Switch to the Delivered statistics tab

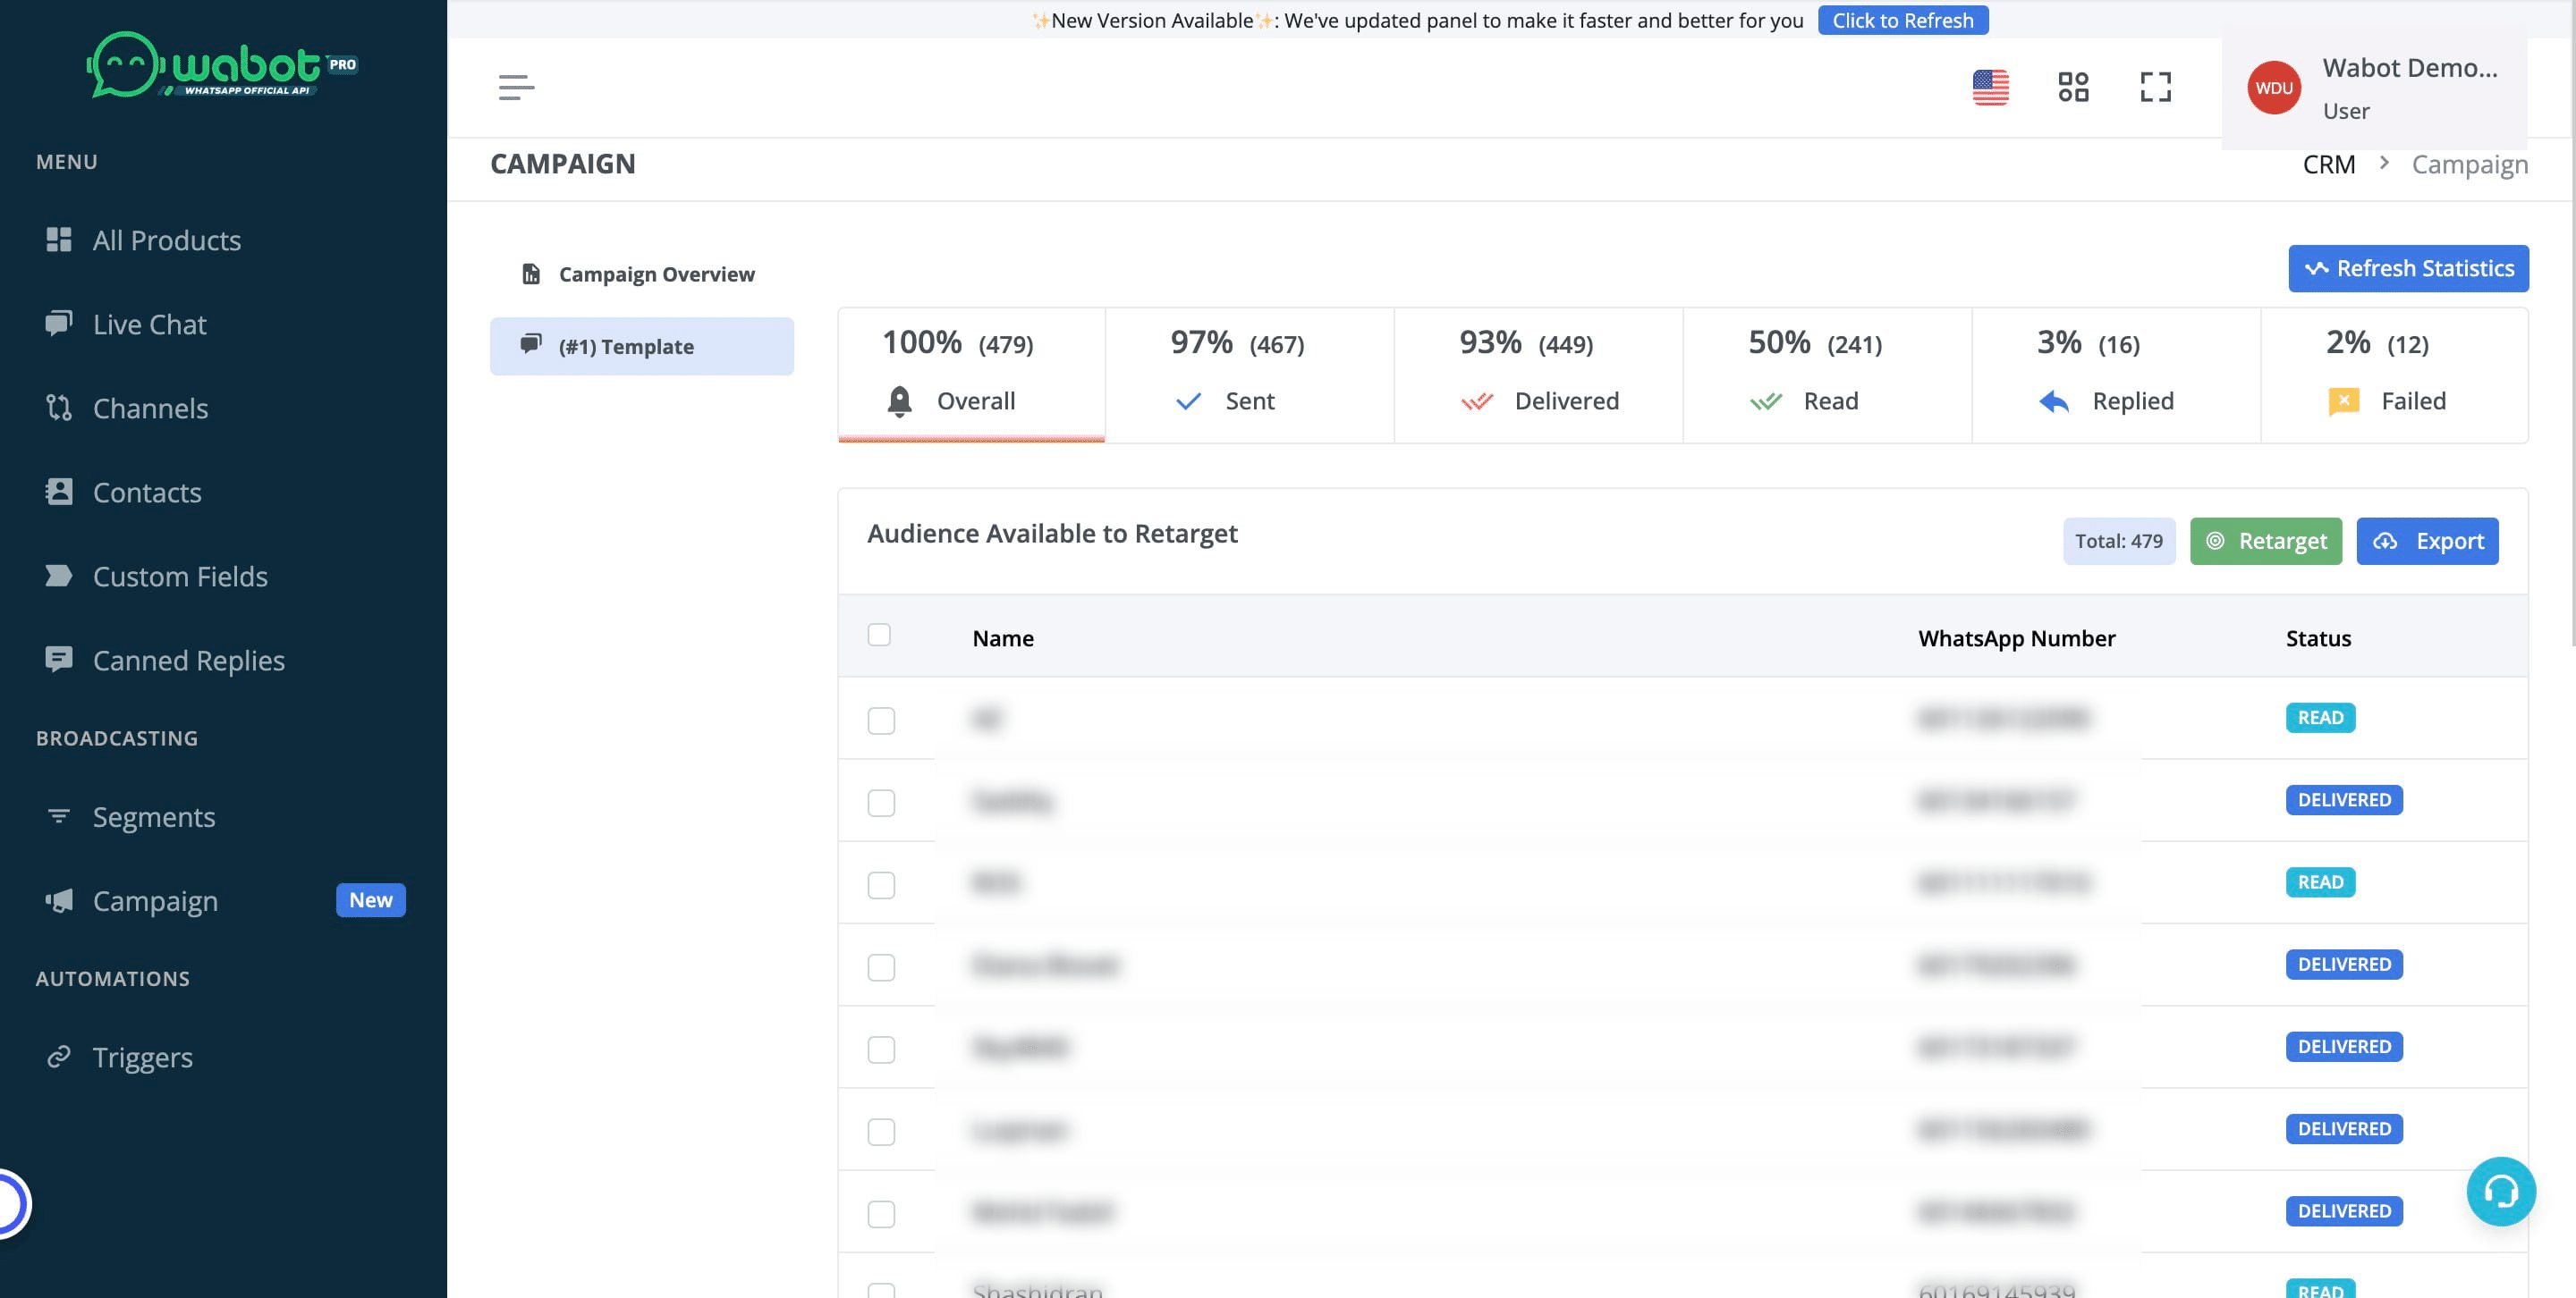[1538, 374]
